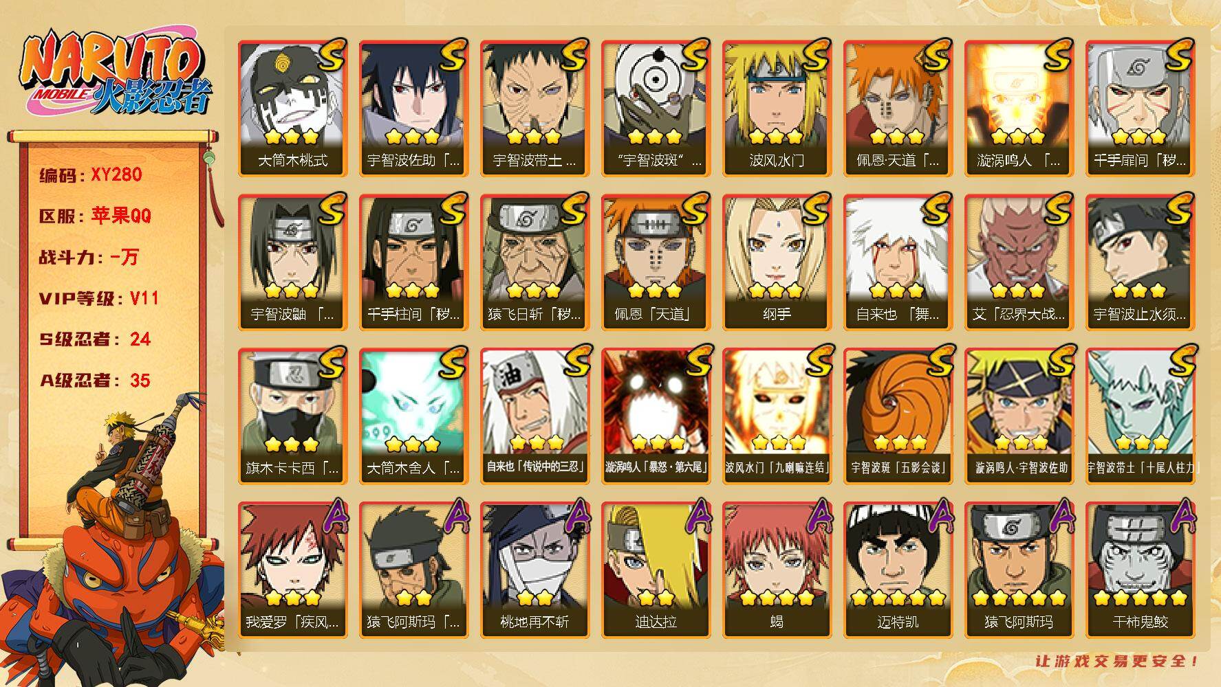The height and width of the screenshot is (687, 1221).
Task: Click the VIP等级 V11 label
Action: click(x=99, y=298)
